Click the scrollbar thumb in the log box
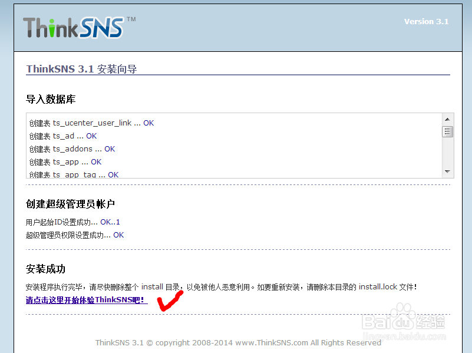472x353 pixels. (448, 131)
